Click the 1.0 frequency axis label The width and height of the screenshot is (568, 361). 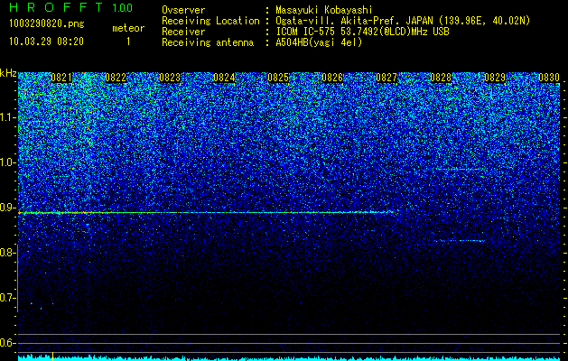[x=7, y=162]
